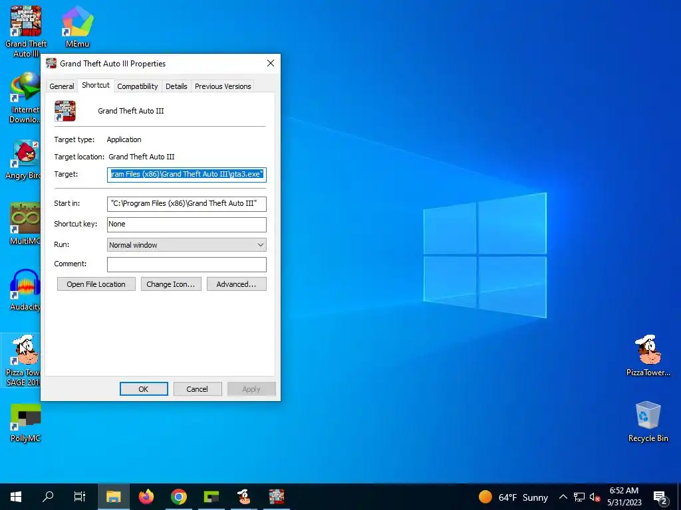Click Change Icon button
The image size is (681, 510).
point(171,284)
